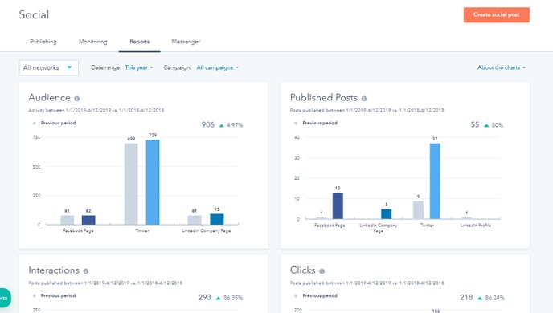This screenshot has width=553, height=313.
Task: Toggle Previous period legend in Published Posts chart
Action: [316, 123]
